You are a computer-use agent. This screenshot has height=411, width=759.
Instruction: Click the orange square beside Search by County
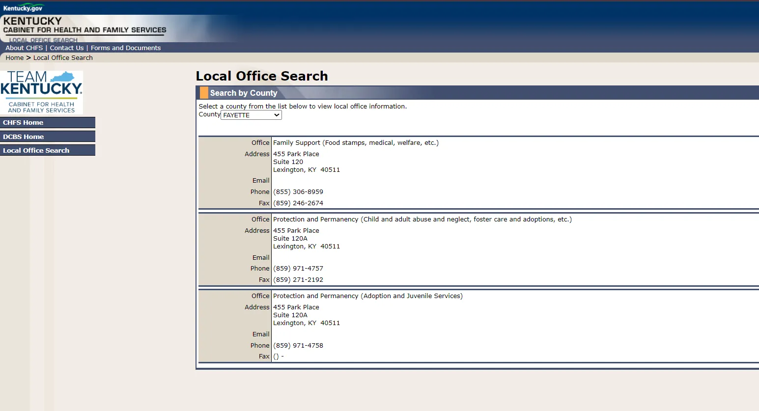[204, 93]
